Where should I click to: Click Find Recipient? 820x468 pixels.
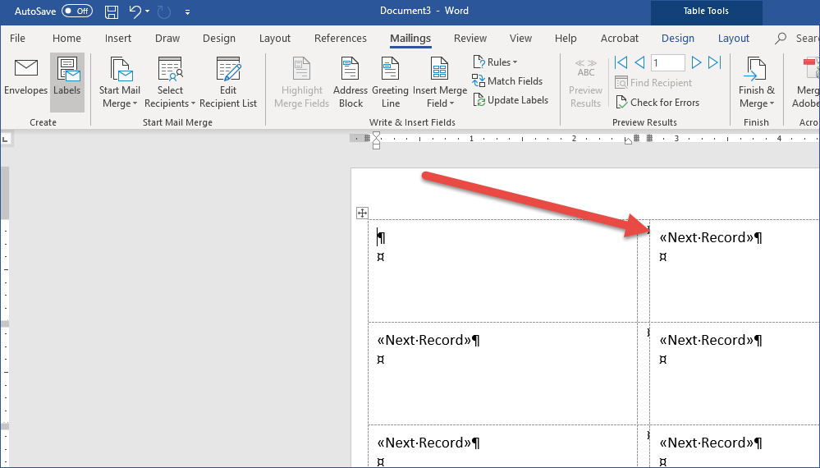tap(653, 83)
